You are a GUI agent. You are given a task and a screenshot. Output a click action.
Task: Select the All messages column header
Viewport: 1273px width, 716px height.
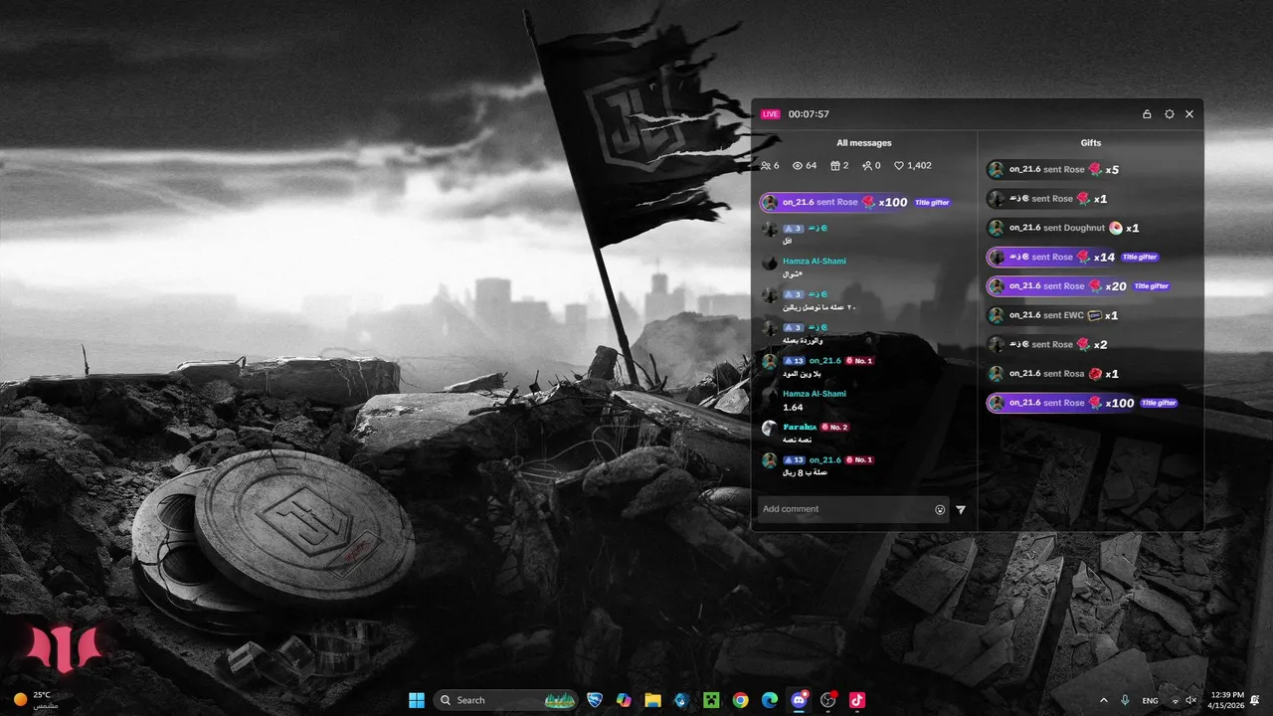tap(863, 143)
